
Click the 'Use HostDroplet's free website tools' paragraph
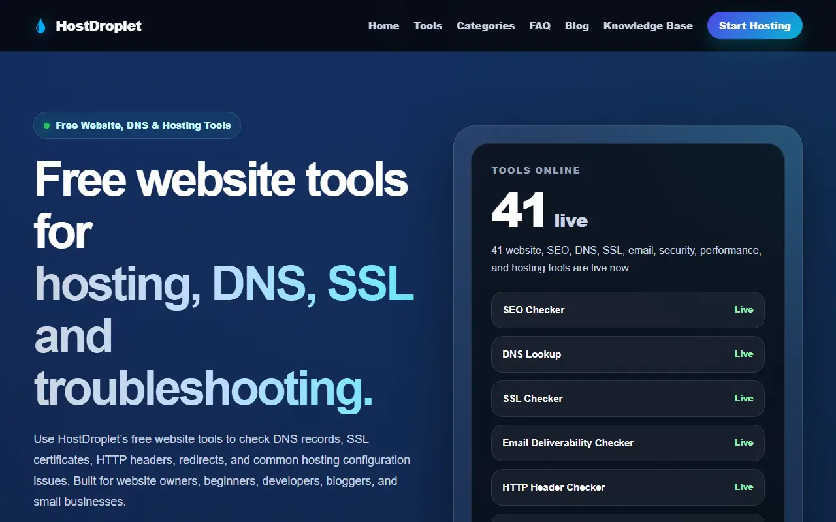(222, 470)
